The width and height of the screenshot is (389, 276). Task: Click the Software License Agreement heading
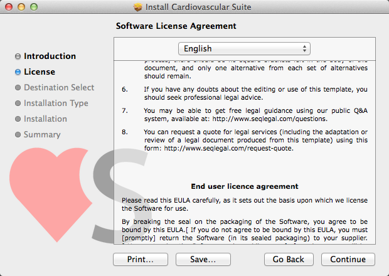coord(176,26)
